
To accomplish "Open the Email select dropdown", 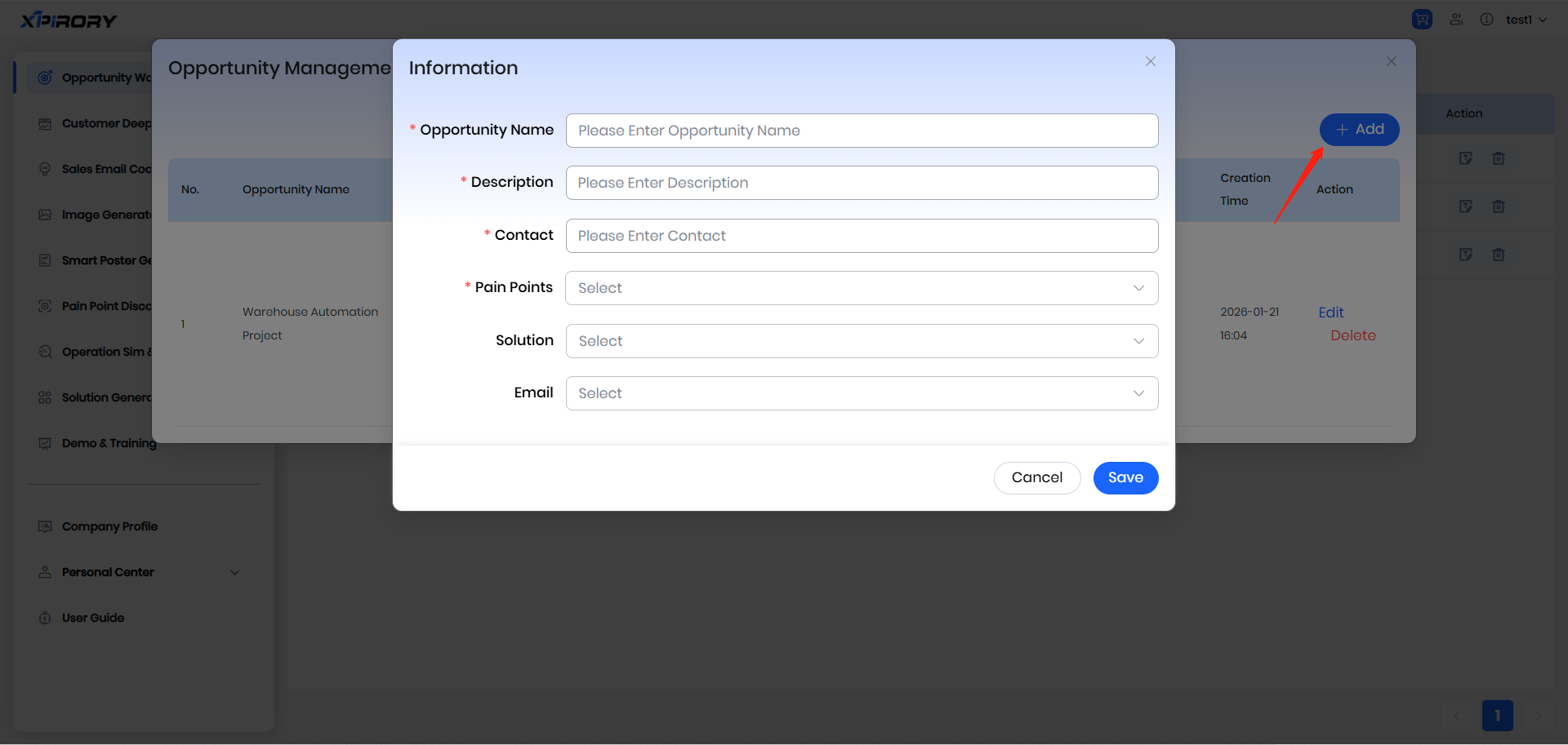I will (861, 393).
